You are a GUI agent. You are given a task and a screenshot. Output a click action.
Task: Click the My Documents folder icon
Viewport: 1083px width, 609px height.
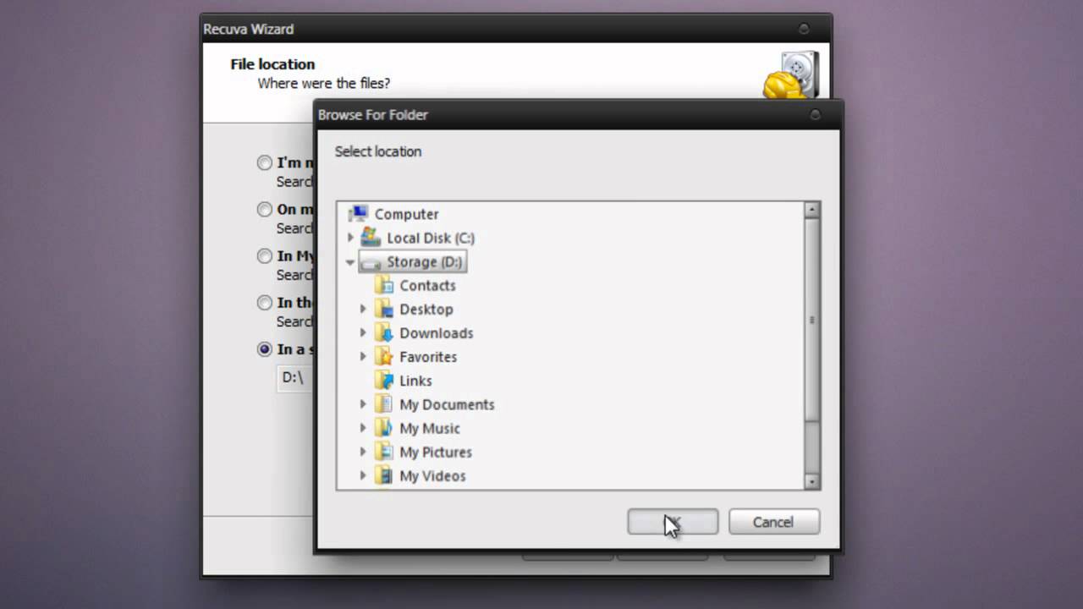(x=384, y=403)
